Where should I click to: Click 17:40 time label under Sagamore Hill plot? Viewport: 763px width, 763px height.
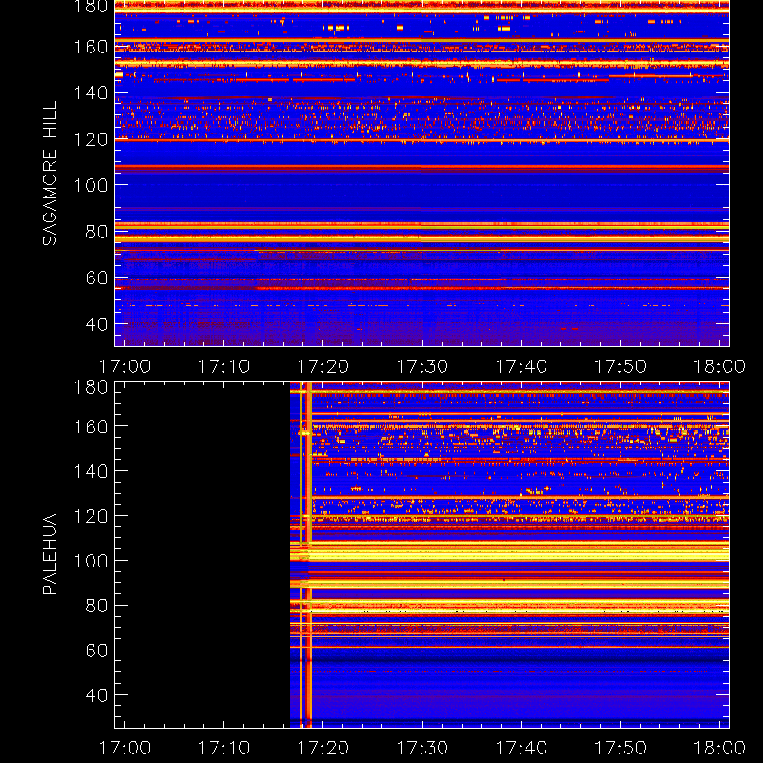(x=521, y=366)
